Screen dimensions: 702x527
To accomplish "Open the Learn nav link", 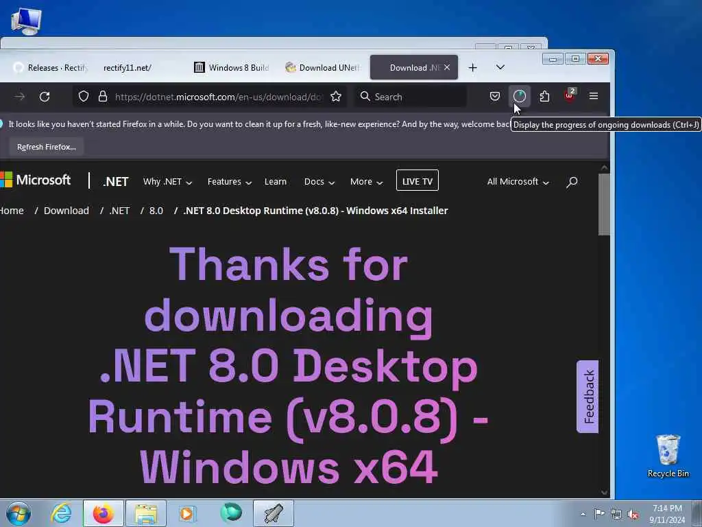I will click(x=276, y=181).
